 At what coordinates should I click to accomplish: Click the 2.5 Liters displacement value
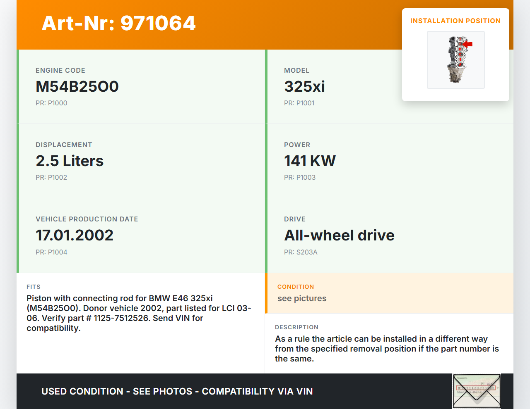(x=70, y=161)
